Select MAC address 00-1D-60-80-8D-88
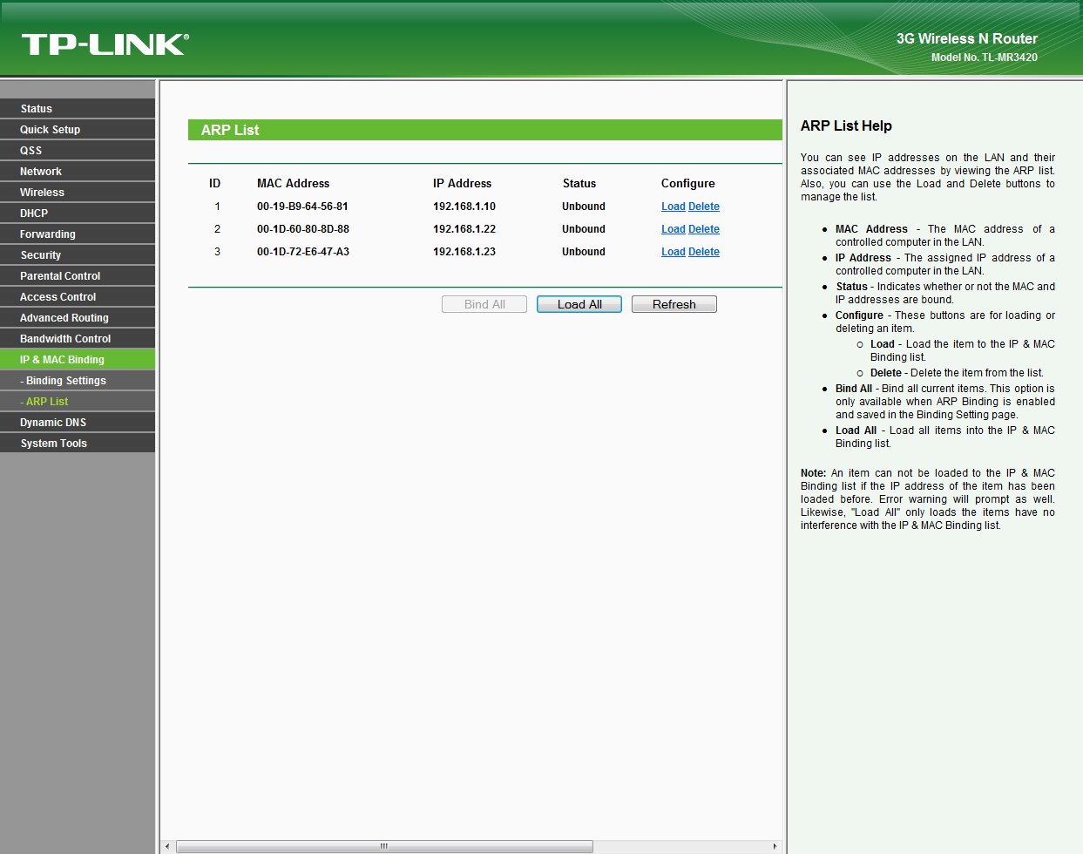1083x854 pixels. click(x=303, y=229)
